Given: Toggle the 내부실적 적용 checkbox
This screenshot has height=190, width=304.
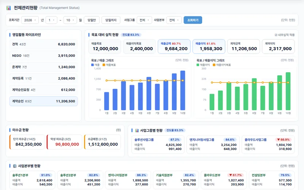Looking at the screenshot, I should coord(276,35).
